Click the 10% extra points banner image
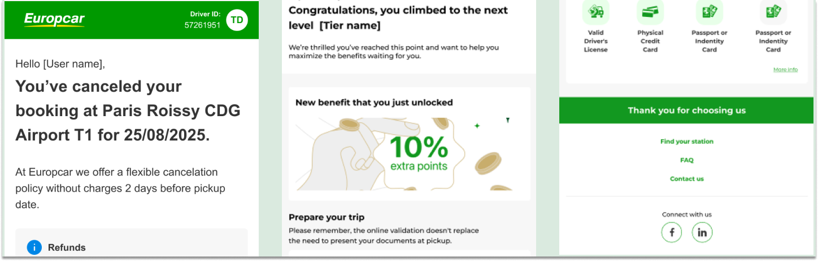Viewport: 818px width, 261px height. coord(409,154)
